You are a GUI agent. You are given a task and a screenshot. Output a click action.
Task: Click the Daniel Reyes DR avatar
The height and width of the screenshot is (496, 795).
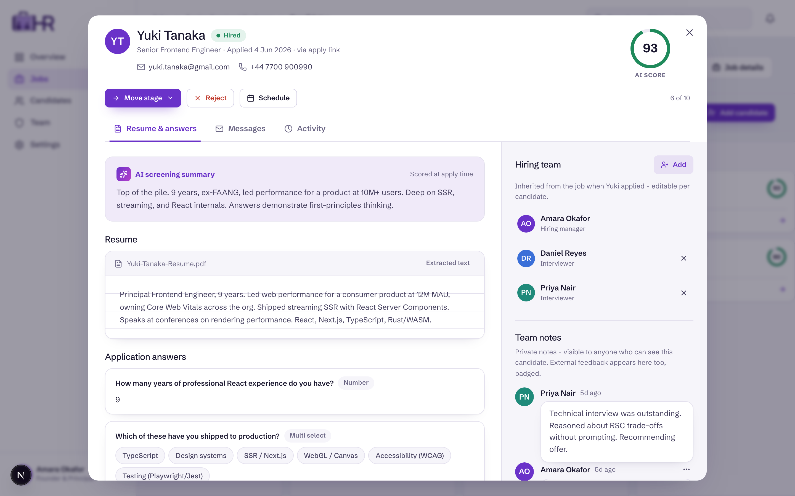(x=526, y=258)
